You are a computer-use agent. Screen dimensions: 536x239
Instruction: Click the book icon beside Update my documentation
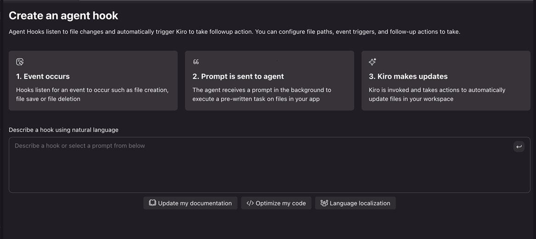[x=152, y=203]
